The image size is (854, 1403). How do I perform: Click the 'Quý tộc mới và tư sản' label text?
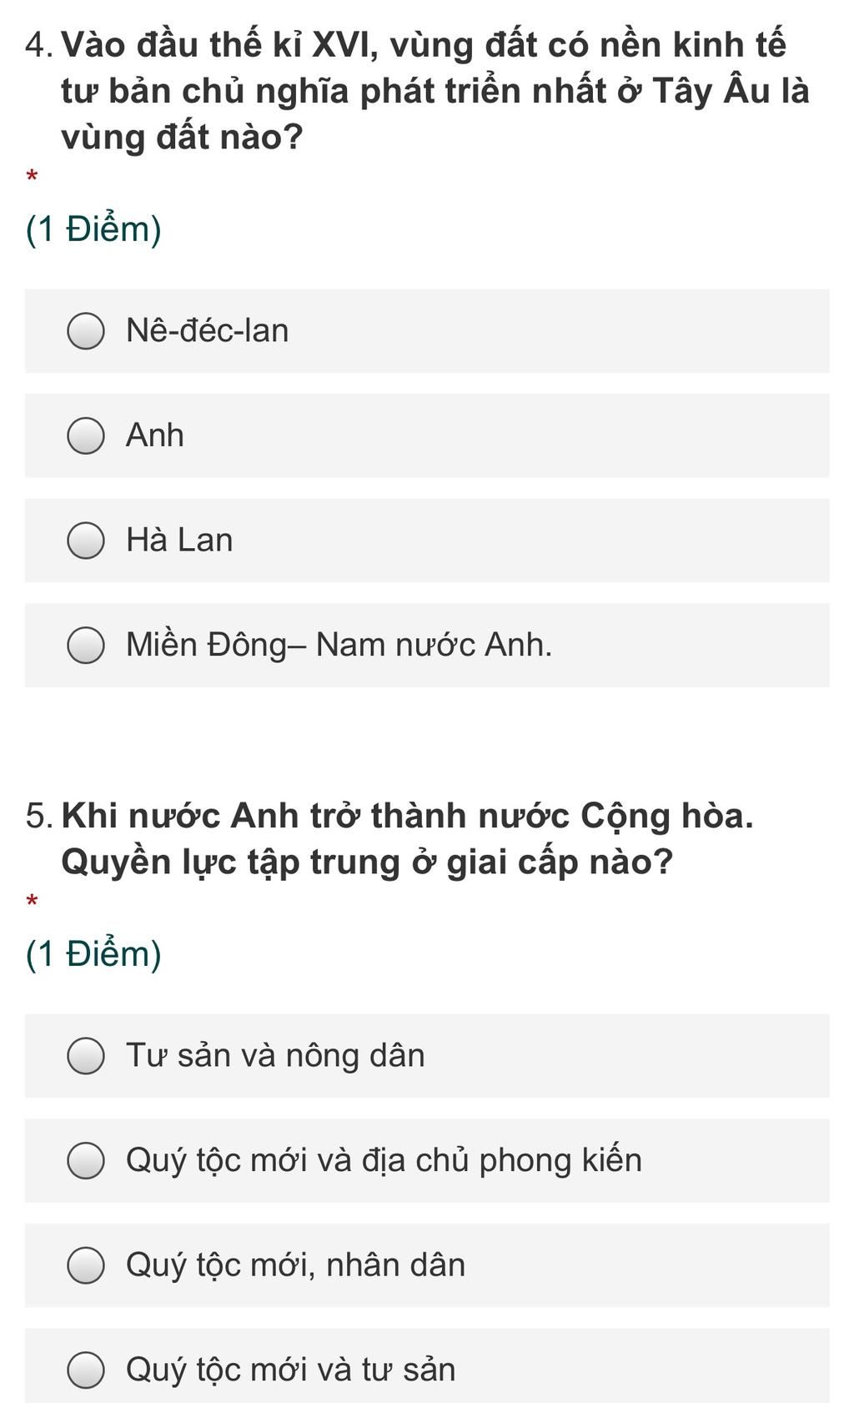290,1370
